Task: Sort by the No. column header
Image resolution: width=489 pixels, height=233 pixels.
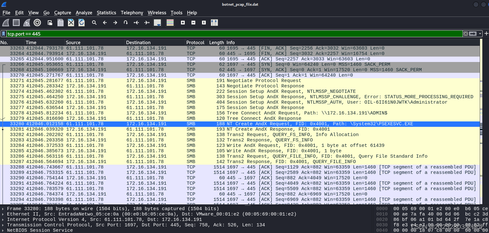Action: pos(12,42)
